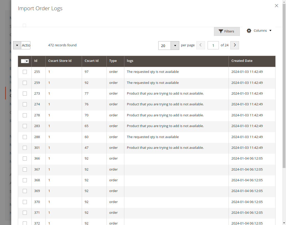The width and height of the screenshot is (286, 225).
Task: Sort by Cscart Store Id column
Action: point(60,61)
